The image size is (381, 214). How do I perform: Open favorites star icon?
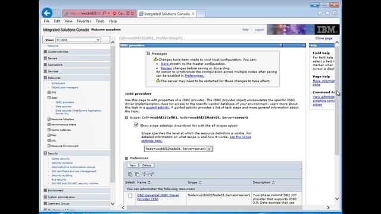pos(327,13)
